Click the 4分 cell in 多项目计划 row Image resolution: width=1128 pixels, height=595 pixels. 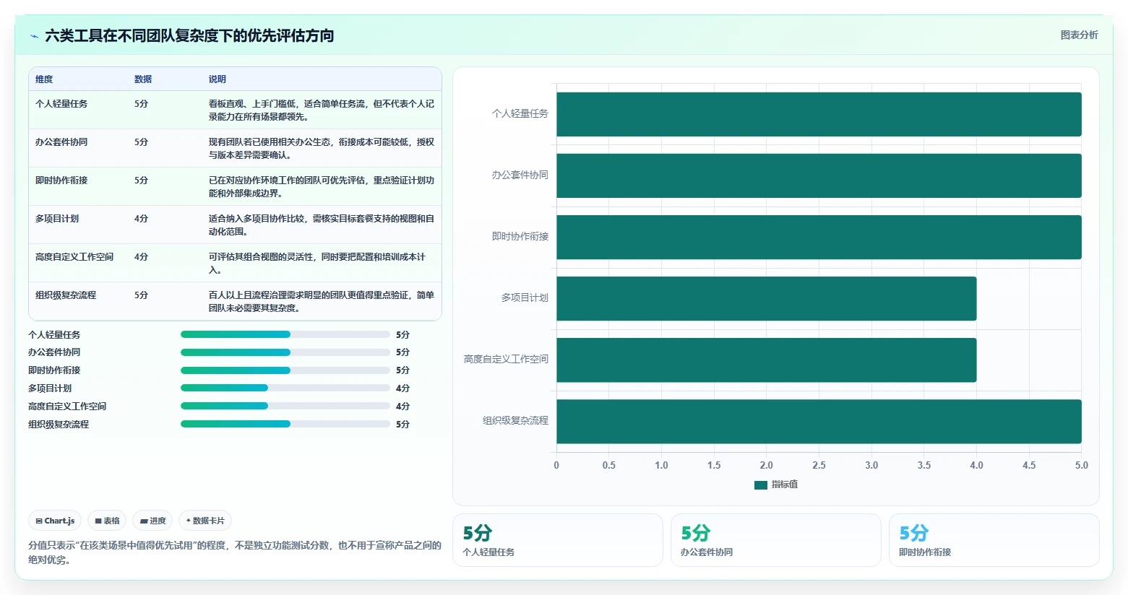141,219
